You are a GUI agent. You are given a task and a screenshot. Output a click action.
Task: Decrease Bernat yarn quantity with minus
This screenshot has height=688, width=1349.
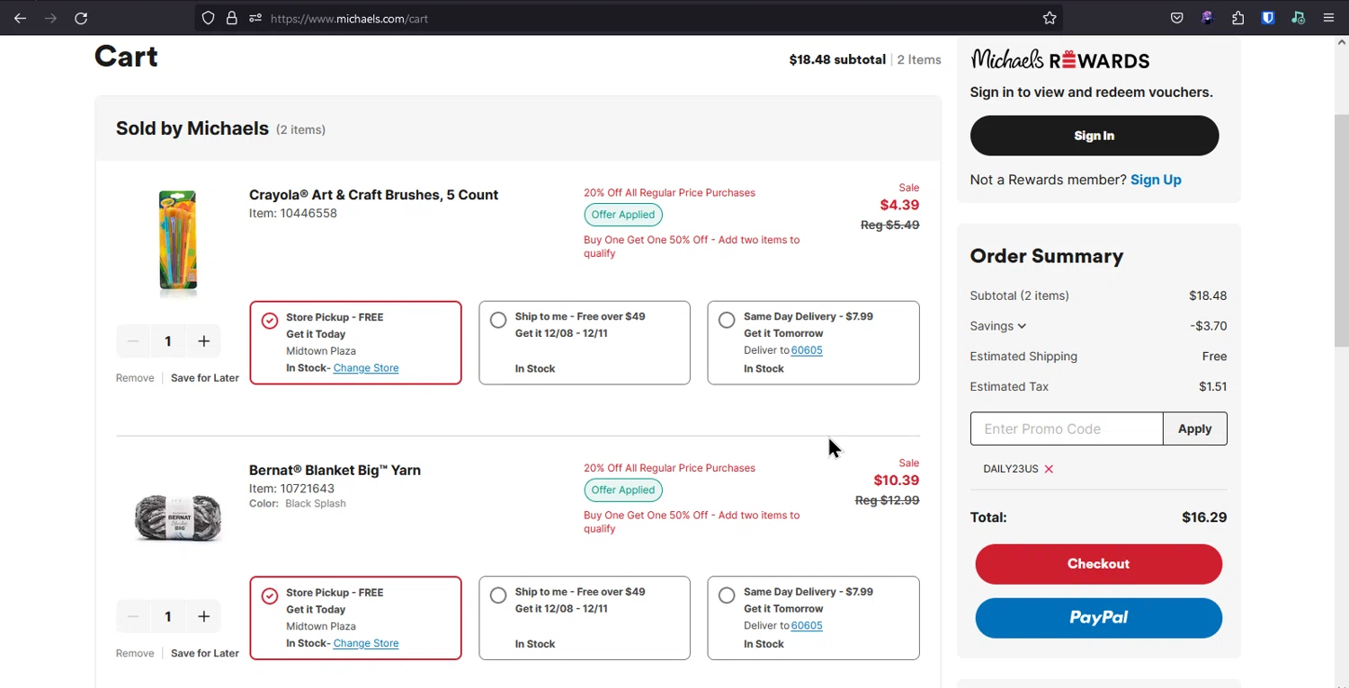click(x=133, y=616)
